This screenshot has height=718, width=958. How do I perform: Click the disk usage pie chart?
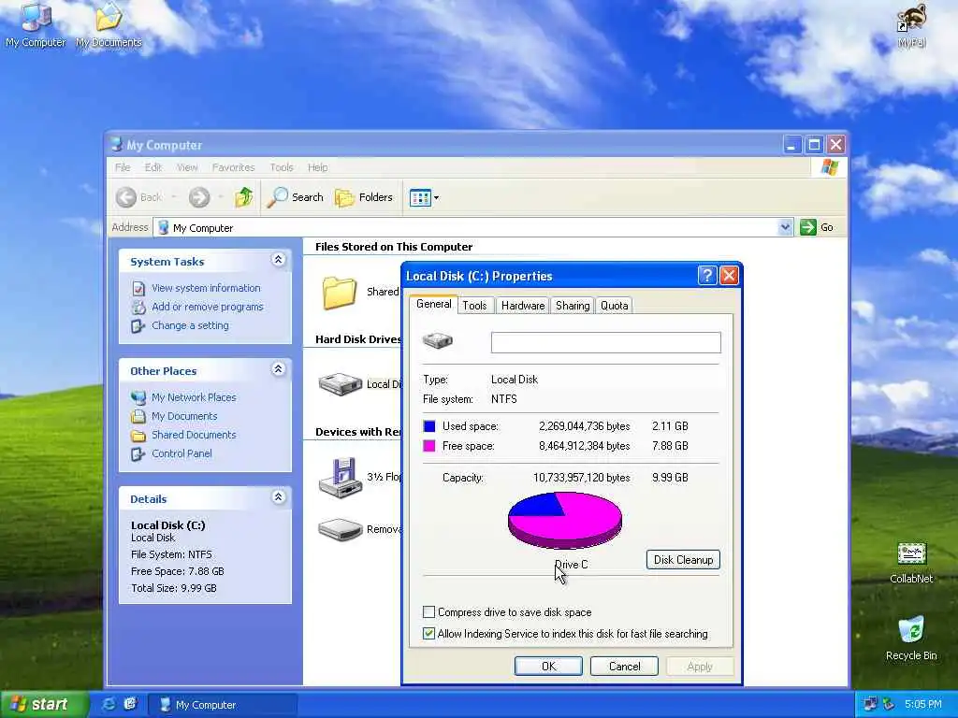(x=565, y=520)
